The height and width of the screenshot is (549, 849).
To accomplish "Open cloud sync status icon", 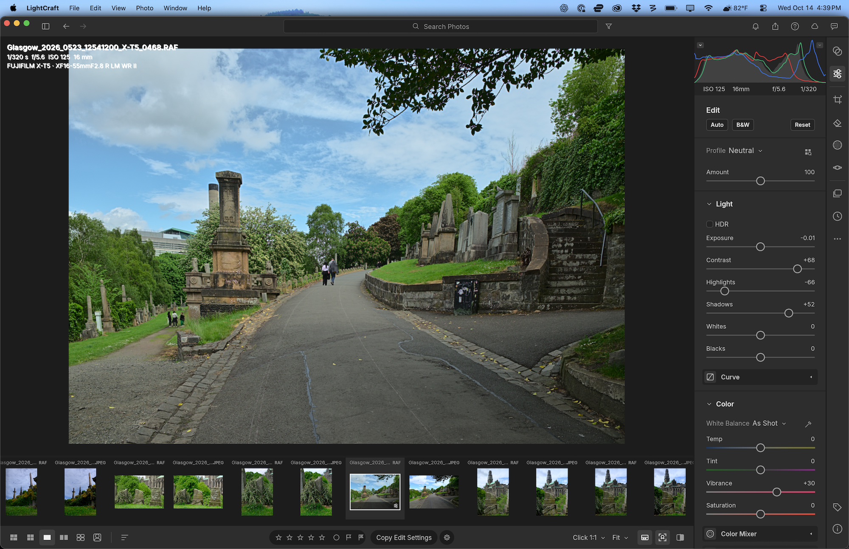I will tap(815, 26).
